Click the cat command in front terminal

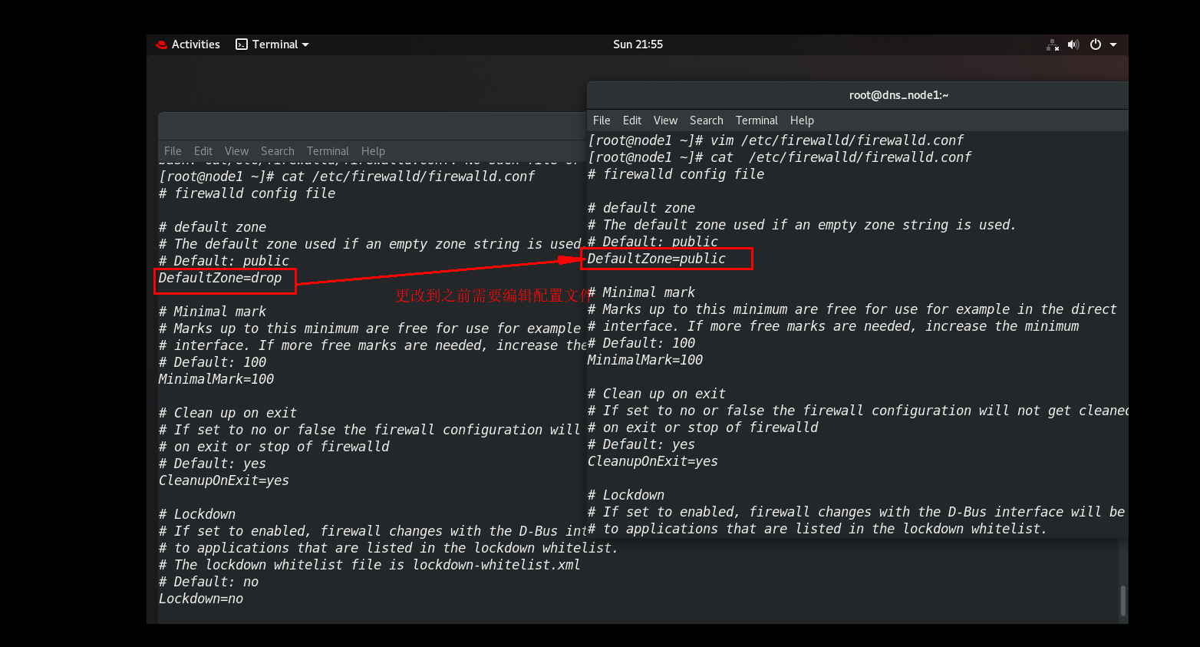point(780,157)
